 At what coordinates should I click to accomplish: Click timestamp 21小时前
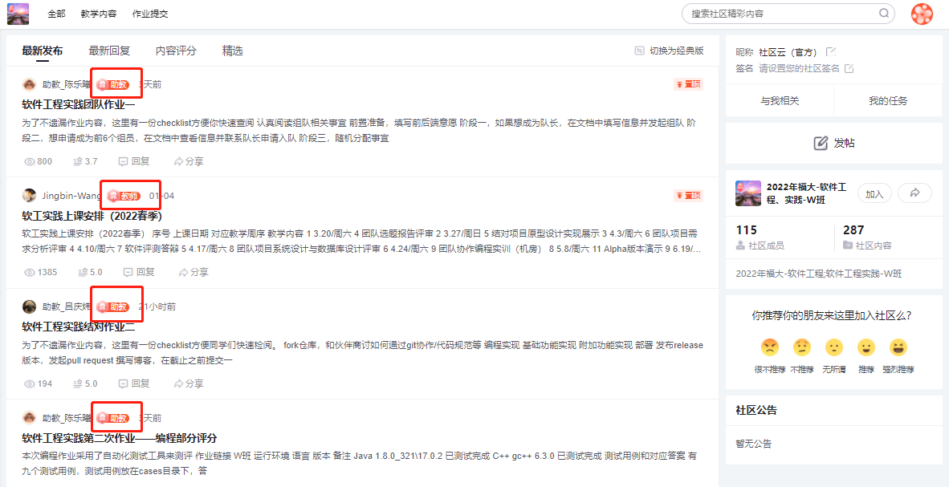(157, 306)
